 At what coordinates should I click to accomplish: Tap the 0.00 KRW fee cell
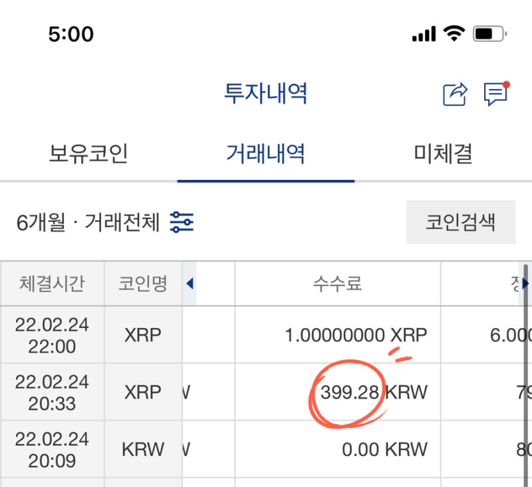click(338, 449)
